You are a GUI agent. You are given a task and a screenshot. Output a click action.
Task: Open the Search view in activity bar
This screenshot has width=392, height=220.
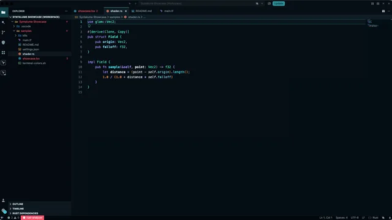pyautogui.click(x=3, y=23)
